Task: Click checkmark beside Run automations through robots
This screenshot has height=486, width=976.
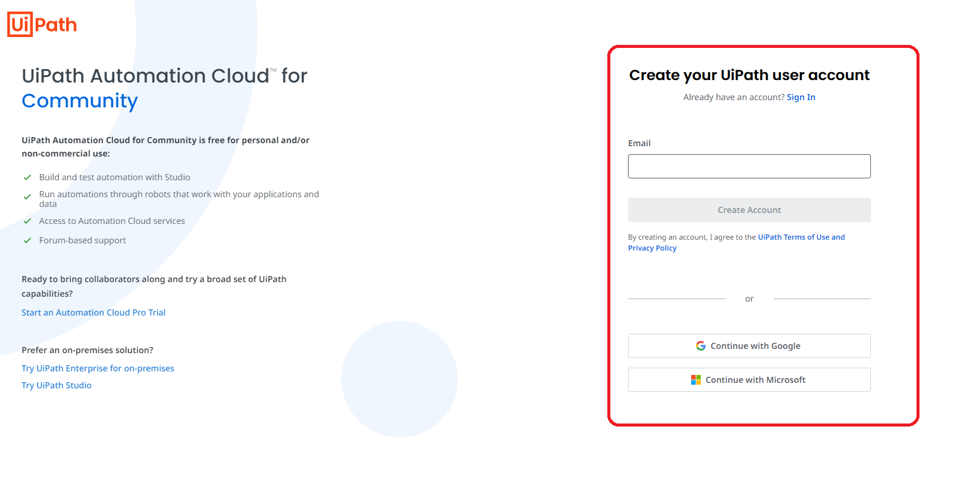Action: (x=27, y=197)
